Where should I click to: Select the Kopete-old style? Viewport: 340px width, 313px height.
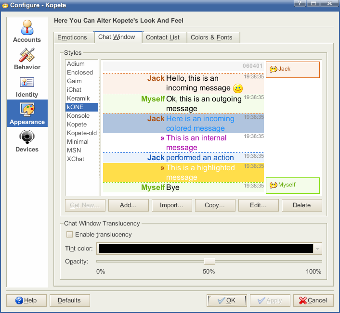(x=82, y=133)
